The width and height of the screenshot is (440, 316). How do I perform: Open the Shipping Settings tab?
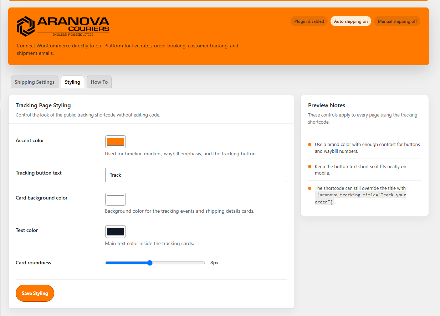pyautogui.click(x=35, y=82)
